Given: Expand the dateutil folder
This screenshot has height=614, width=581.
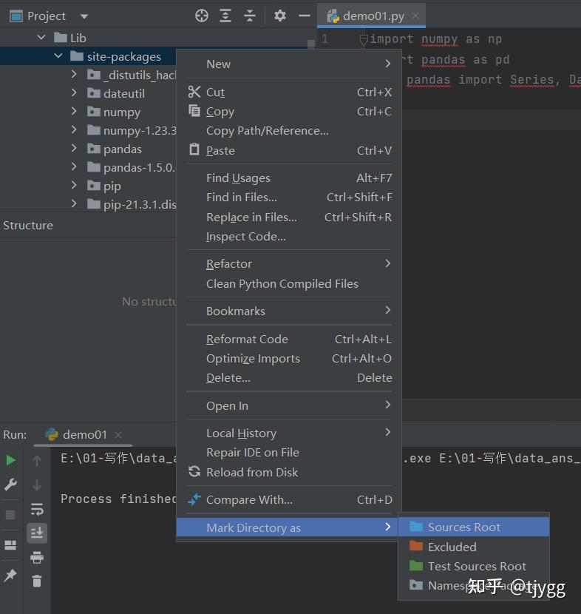Looking at the screenshot, I should tap(74, 92).
